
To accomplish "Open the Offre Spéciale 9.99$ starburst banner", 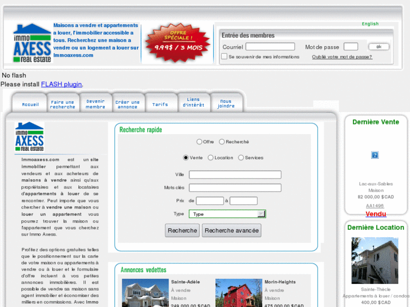I will click(x=178, y=43).
